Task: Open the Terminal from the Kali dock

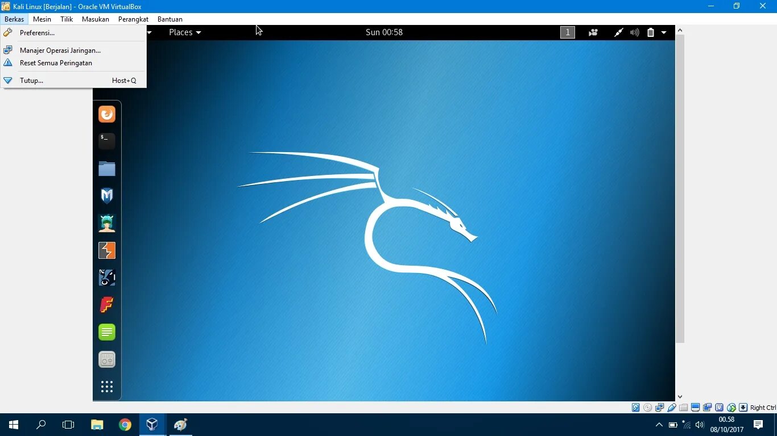Action: 107,141
